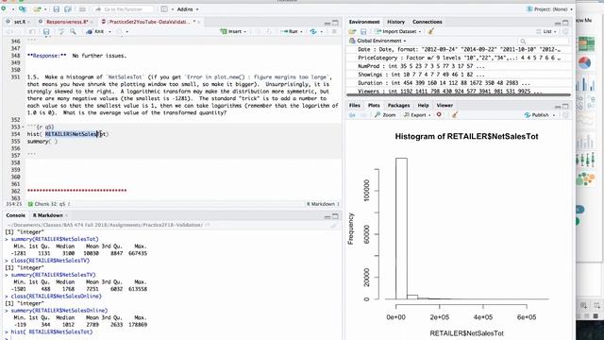Select the PracticeSet2YouTube-DataValidati tab
The image size is (604, 340).
tap(149, 22)
